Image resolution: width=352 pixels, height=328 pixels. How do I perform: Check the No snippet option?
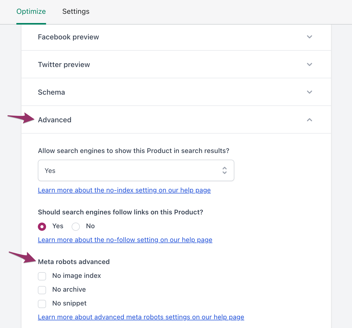(x=42, y=304)
